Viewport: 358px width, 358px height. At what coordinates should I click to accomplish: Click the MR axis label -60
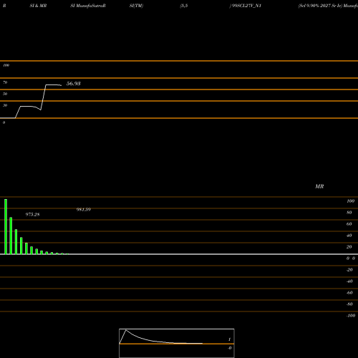[349, 293]
